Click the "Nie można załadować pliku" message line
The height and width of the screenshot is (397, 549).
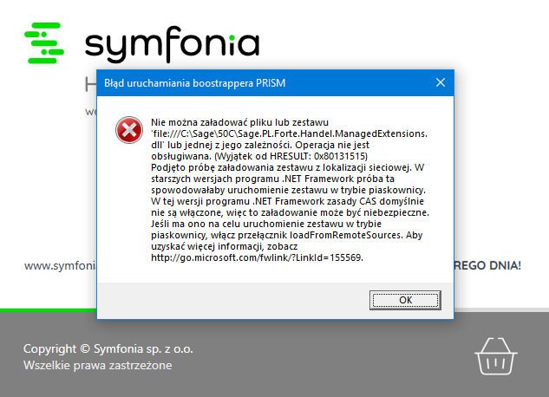pyautogui.click(x=247, y=122)
